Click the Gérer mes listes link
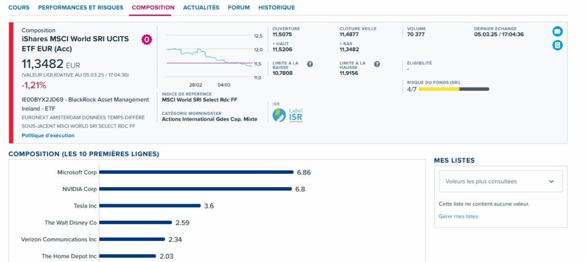 click(458, 216)
